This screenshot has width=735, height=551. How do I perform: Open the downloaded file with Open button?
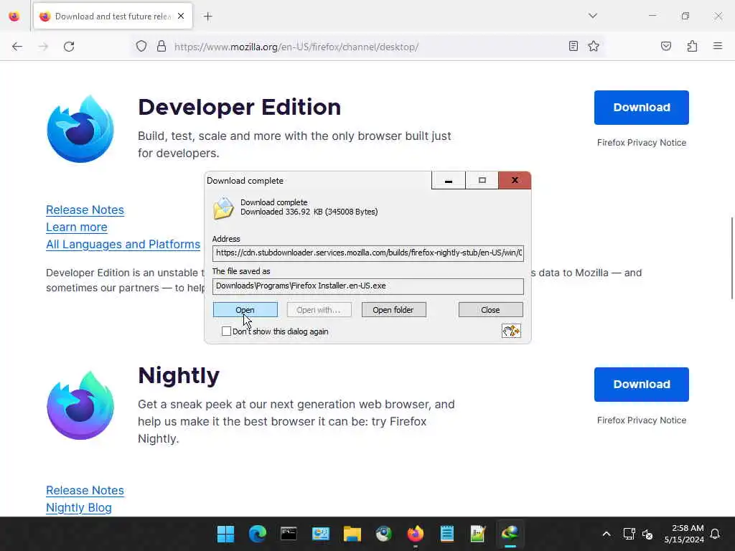click(x=245, y=310)
